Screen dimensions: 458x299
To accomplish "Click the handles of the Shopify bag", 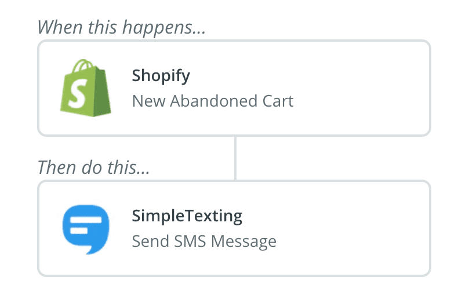I will point(84,65).
